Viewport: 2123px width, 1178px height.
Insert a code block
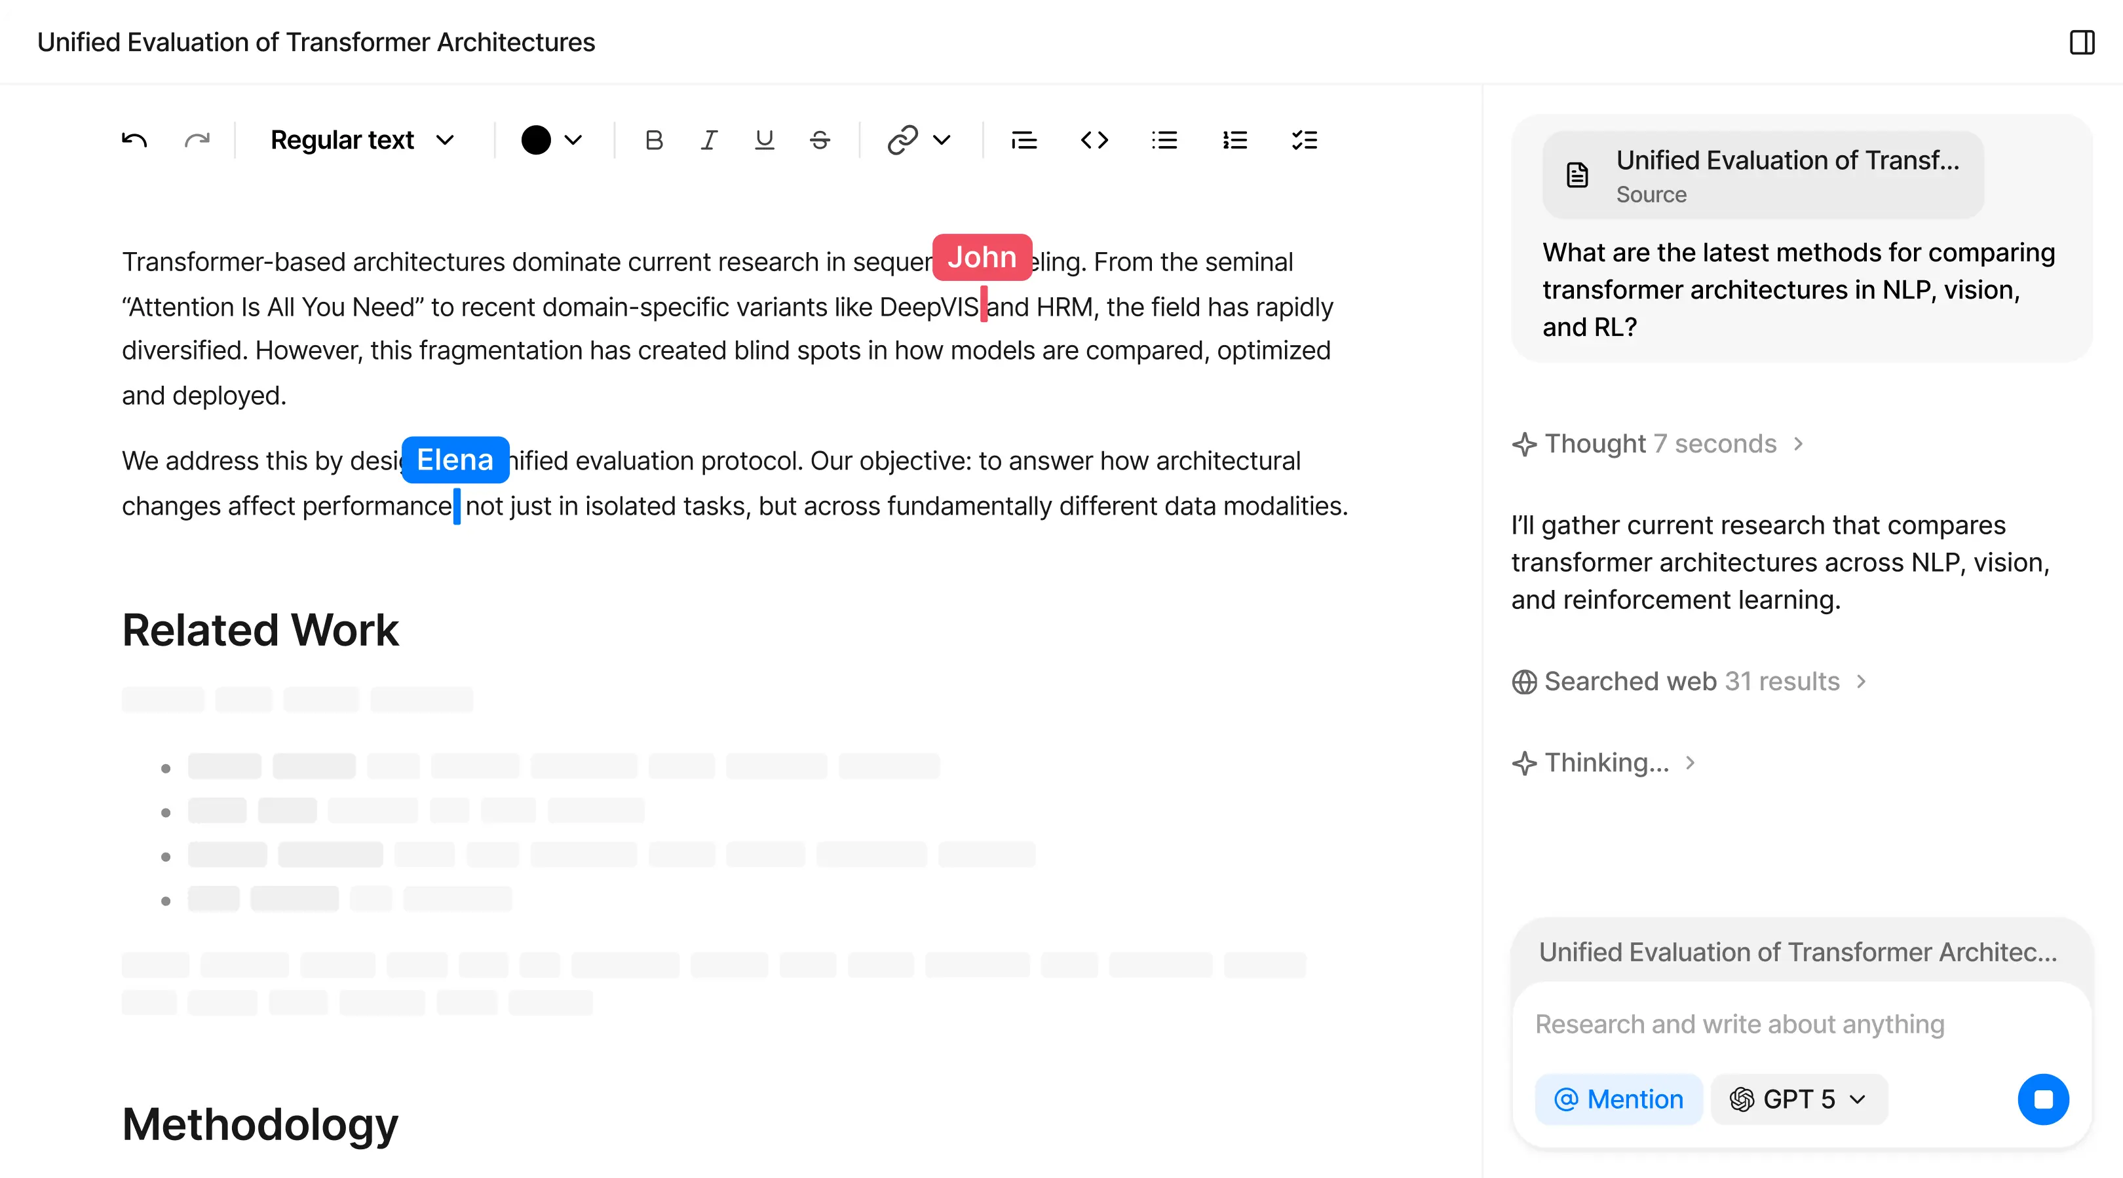coord(1094,140)
